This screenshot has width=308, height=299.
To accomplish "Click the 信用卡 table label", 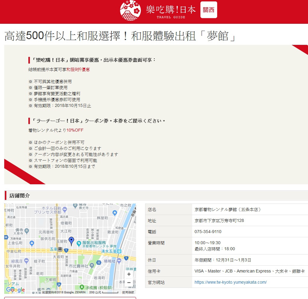I will (x=154, y=271).
